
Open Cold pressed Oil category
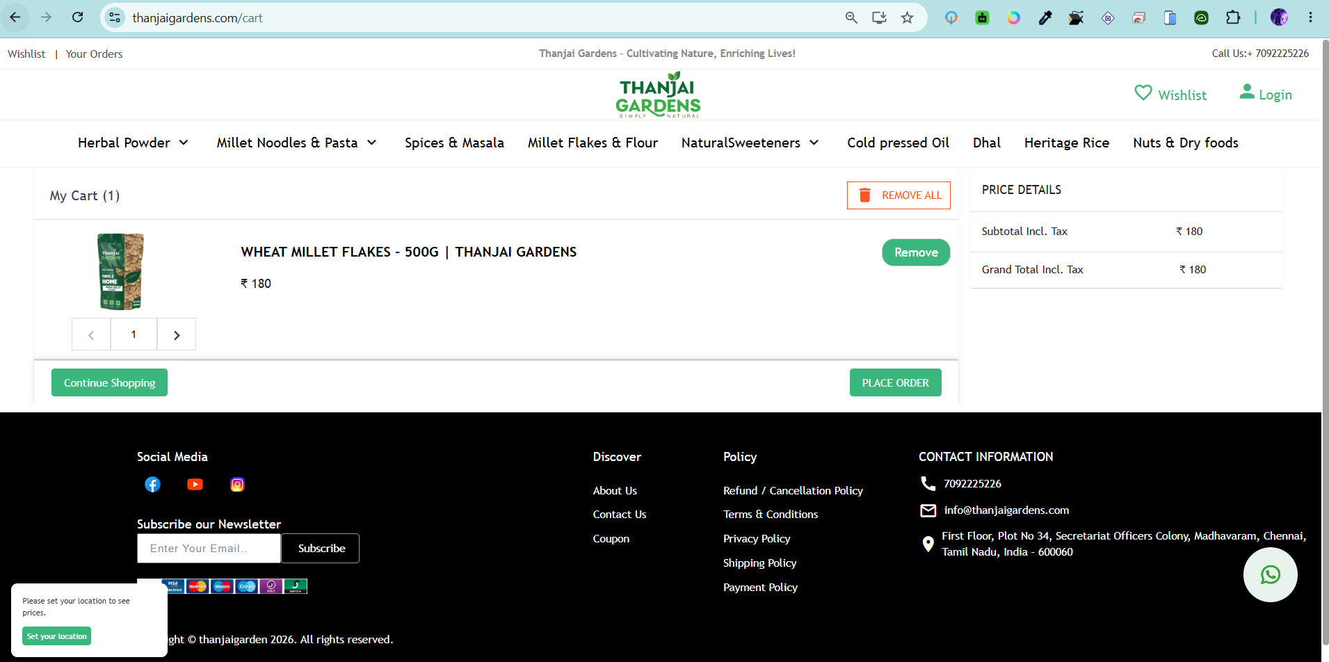[898, 143]
